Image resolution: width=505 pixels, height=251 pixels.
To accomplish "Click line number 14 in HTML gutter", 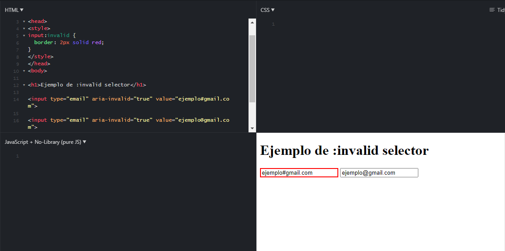I will (16, 99).
